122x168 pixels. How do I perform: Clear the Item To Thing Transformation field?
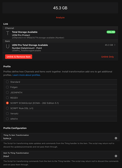(116, 156)
